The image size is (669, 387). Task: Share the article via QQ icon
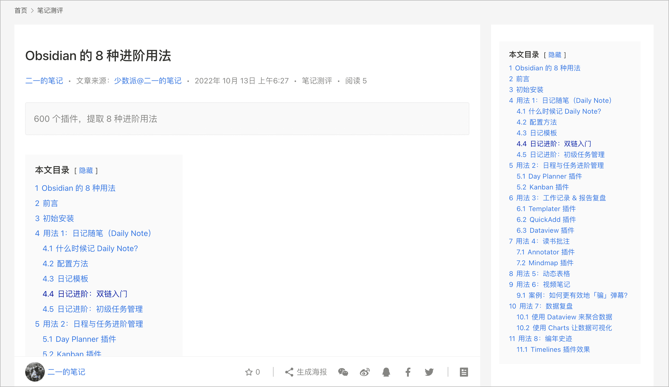tap(386, 372)
